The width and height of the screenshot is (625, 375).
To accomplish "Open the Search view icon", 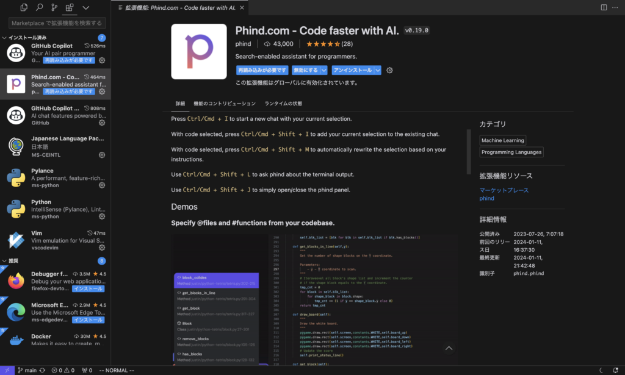I will [39, 7].
